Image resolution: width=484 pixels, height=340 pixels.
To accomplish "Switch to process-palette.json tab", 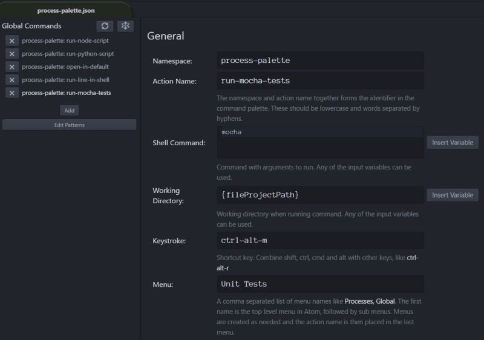I will [66, 10].
